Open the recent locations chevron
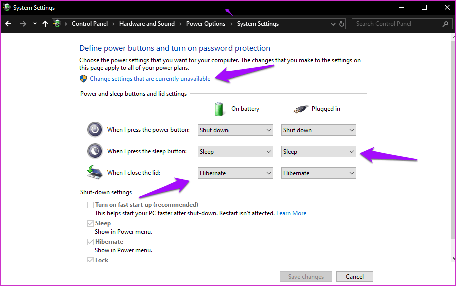 (x=35, y=24)
